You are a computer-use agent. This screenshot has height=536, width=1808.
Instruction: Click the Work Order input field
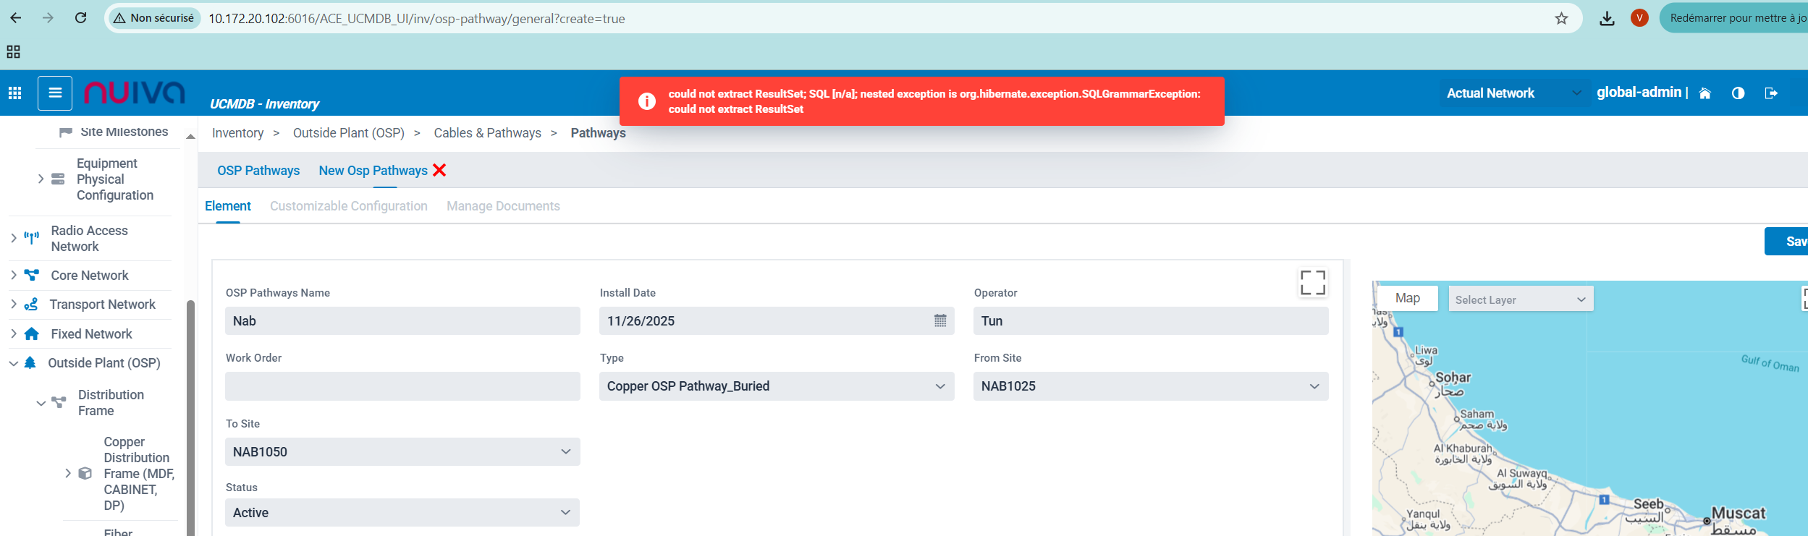coord(402,386)
